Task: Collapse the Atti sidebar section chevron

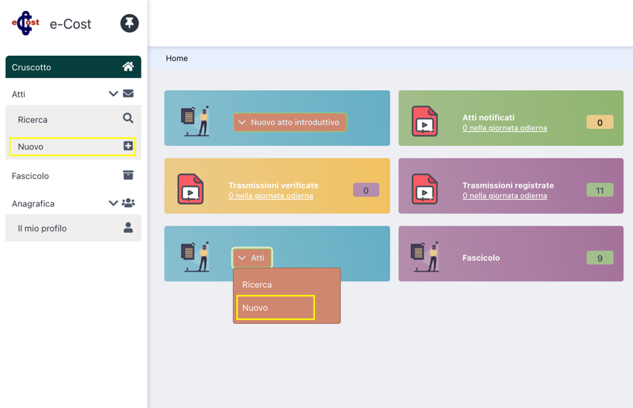Action: click(x=113, y=94)
